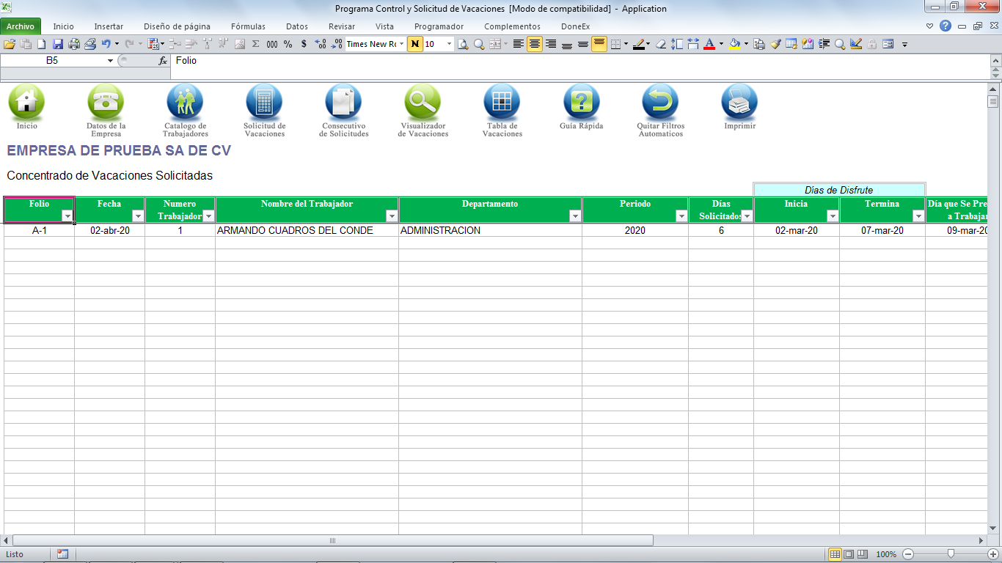Click the fill color paint bucket
Viewport: 1002px width, 563px height.
coord(735,44)
